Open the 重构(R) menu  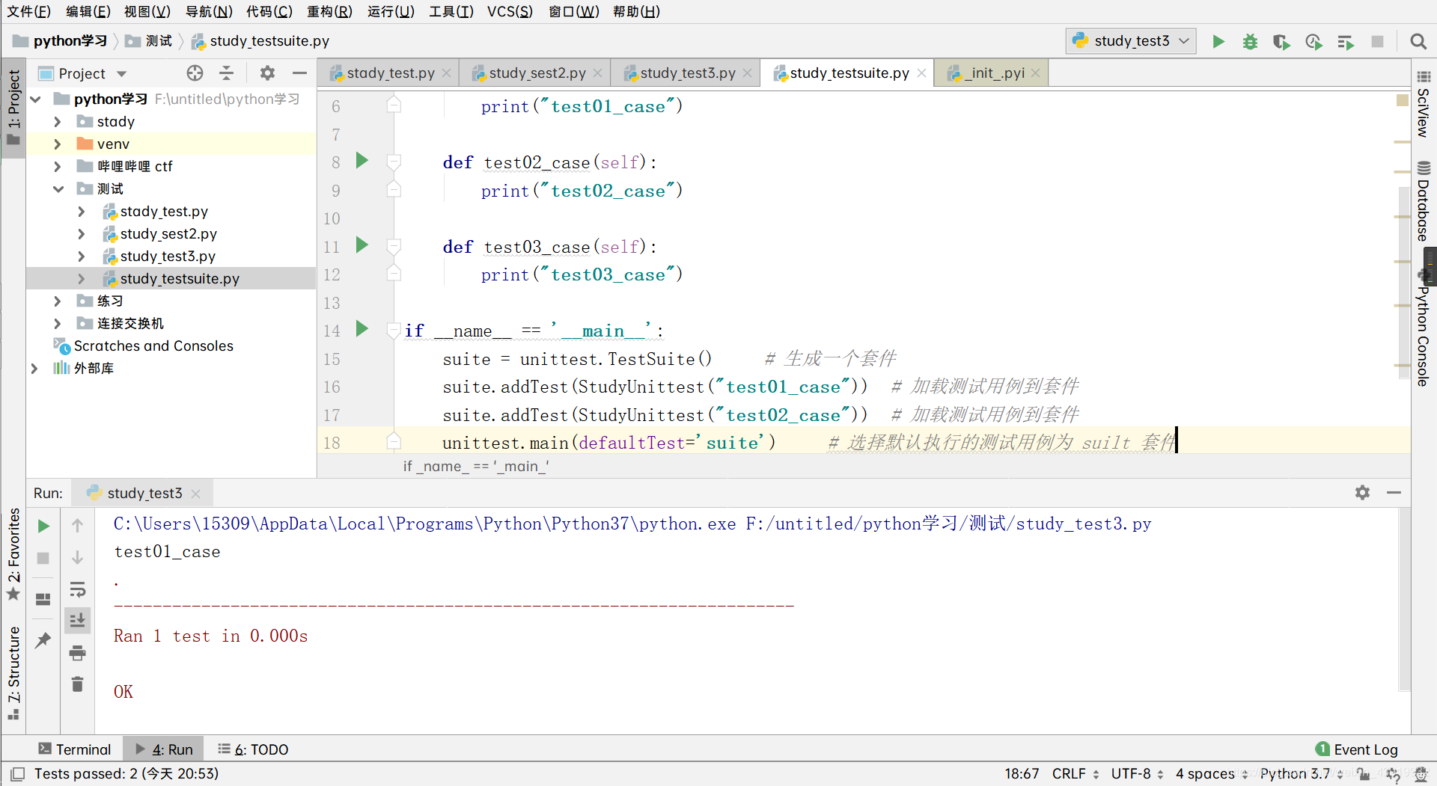329,11
